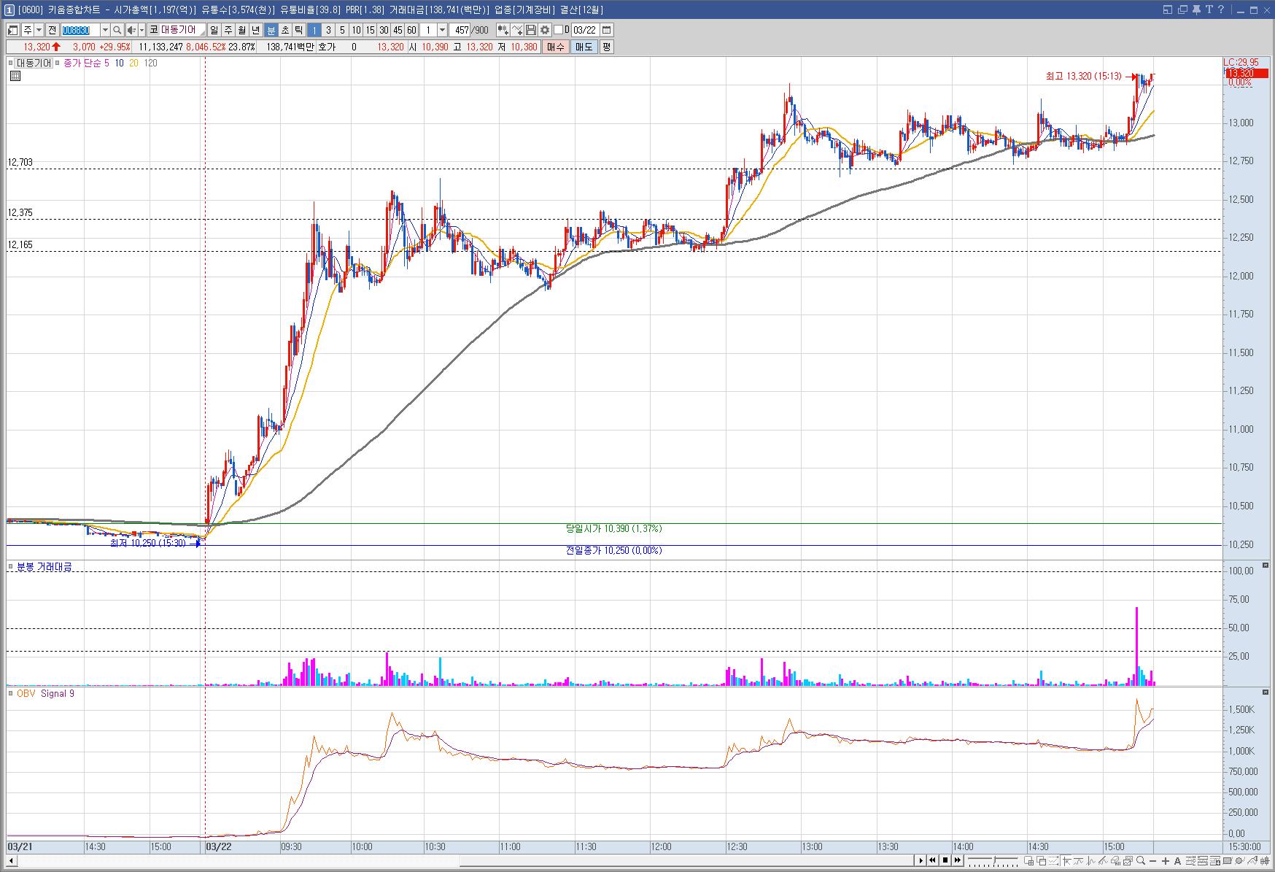Select the 틱 tick period toggle
This screenshot has height=872, width=1275.
pos(298,30)
